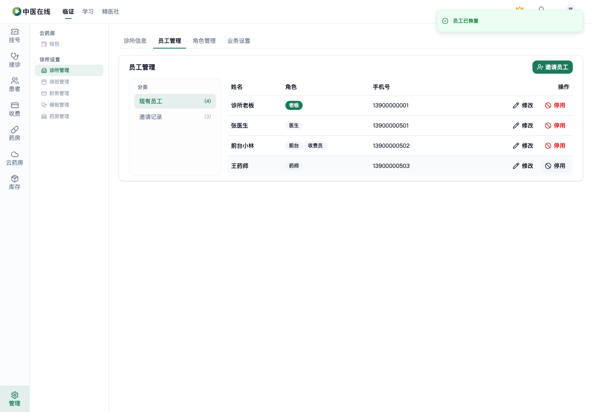593x412 pixels.
Task: Open the 药房 pharmacy sidebar icon
Action: coord(15,134)
